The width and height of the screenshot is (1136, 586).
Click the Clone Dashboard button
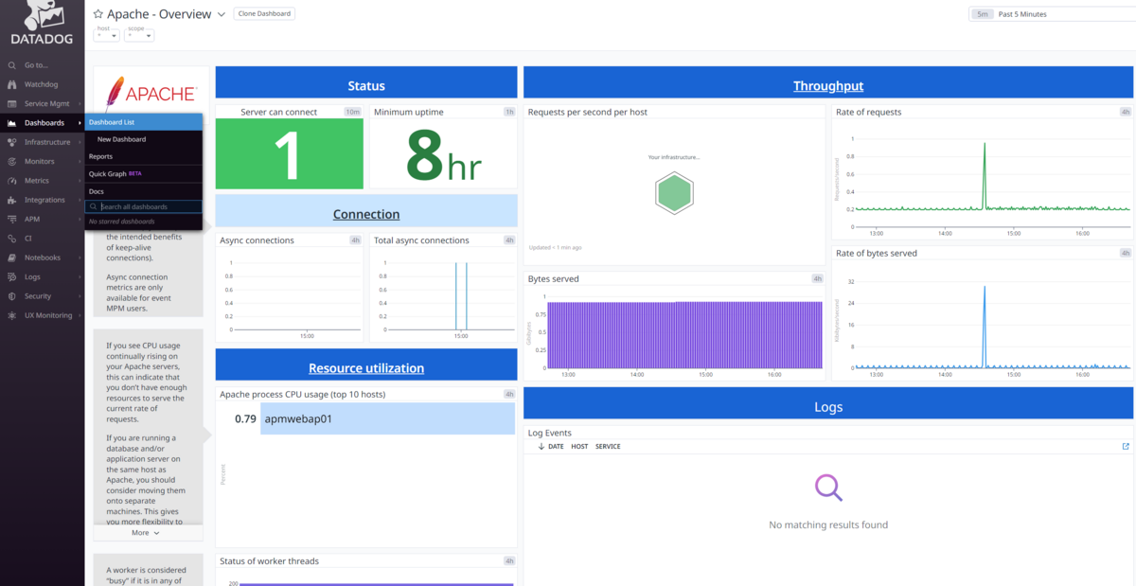(x=264, y=14)
